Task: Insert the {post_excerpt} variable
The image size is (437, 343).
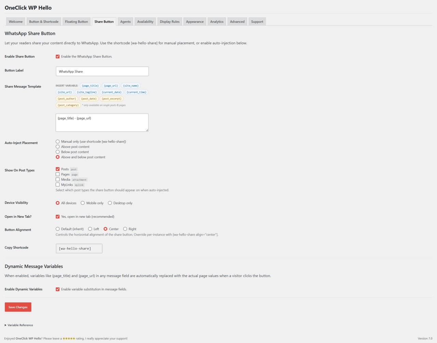Action: coord(112,99)
